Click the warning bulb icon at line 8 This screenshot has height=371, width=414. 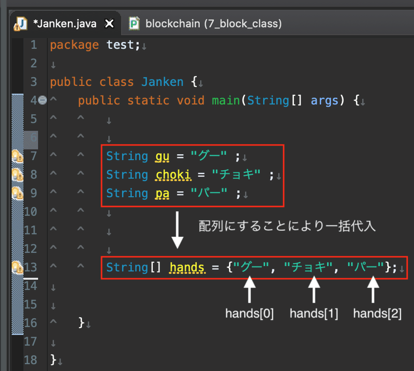pyautogui.click(x=18, y=174)
